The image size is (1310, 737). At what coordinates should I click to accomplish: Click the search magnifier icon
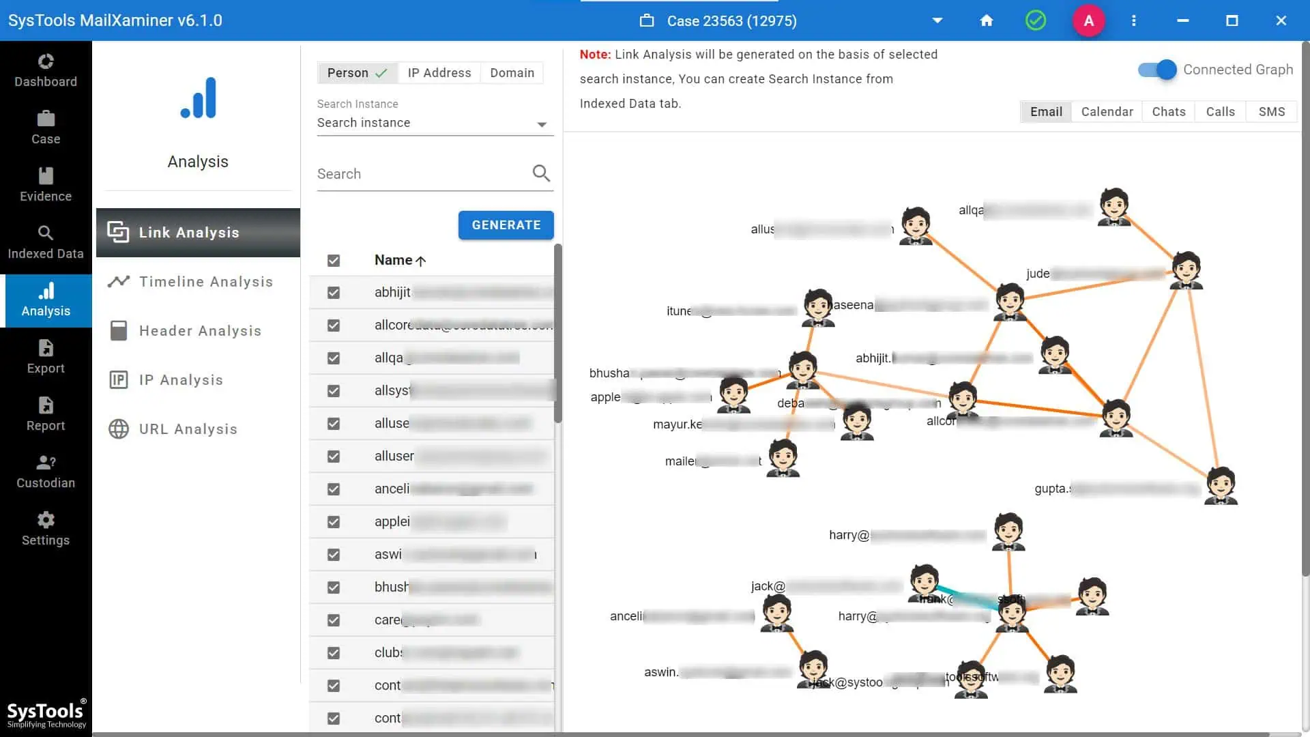[541, 173]
